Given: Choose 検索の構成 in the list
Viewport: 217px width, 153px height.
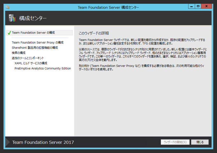Looking at the screenshot, I should point(19,53).
